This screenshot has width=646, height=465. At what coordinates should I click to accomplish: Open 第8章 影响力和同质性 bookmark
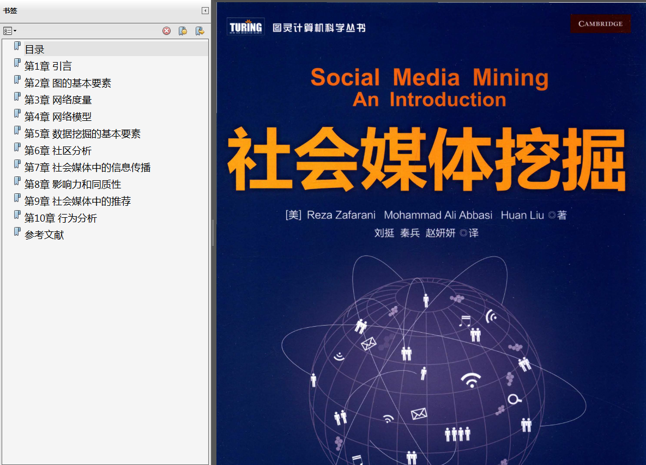73,185
